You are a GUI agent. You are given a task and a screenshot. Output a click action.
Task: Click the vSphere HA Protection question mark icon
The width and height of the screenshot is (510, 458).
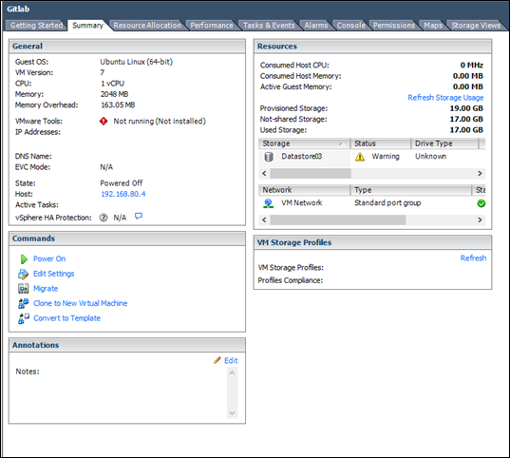(104, 218)
